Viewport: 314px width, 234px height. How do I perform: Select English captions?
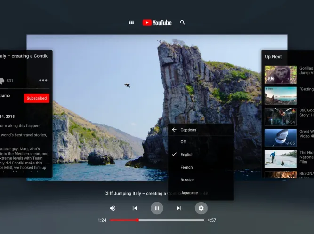click(x=201, y=155)
